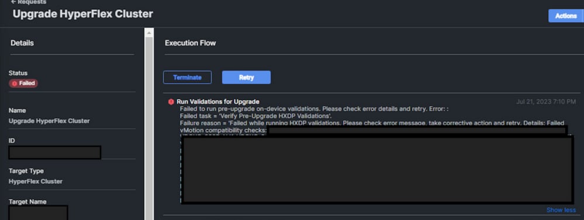
Task: Click the Name value Upgrade HyperFlex Cluster
Action: pos(49,121)
